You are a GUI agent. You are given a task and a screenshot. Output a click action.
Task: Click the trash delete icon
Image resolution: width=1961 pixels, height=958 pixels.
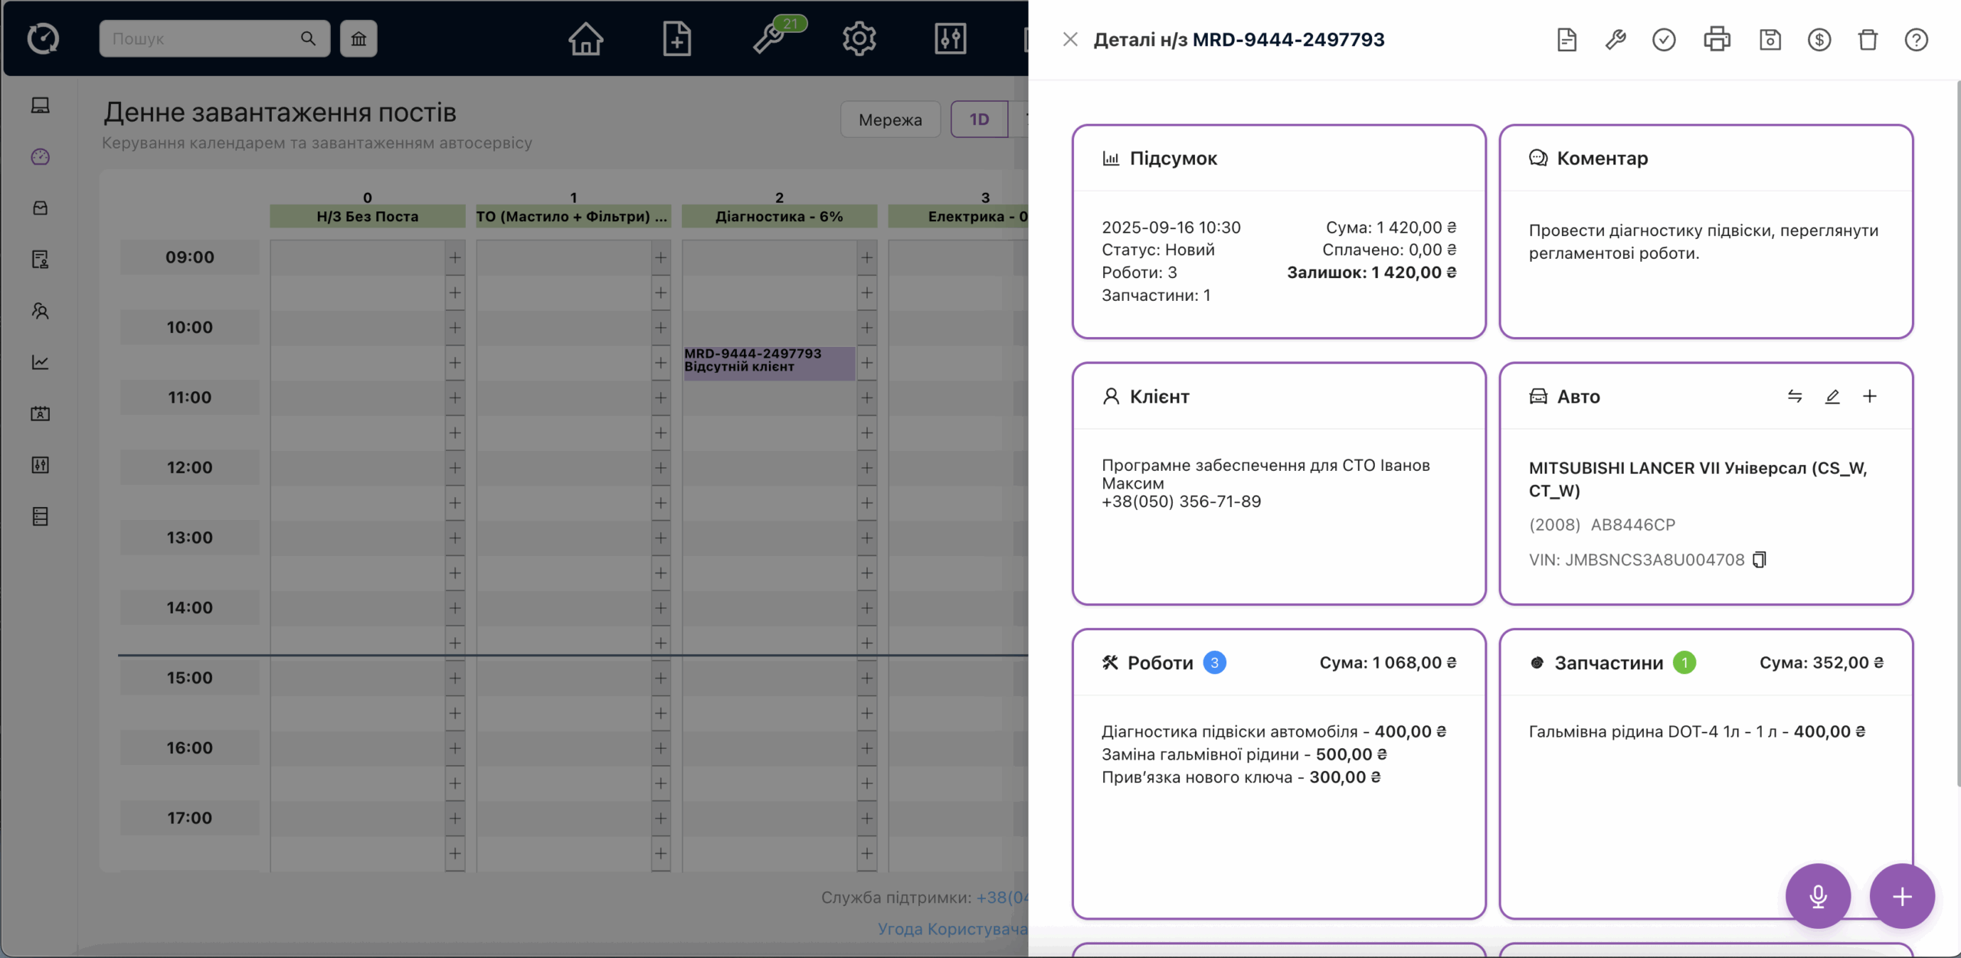click(x=1868, y=39)
